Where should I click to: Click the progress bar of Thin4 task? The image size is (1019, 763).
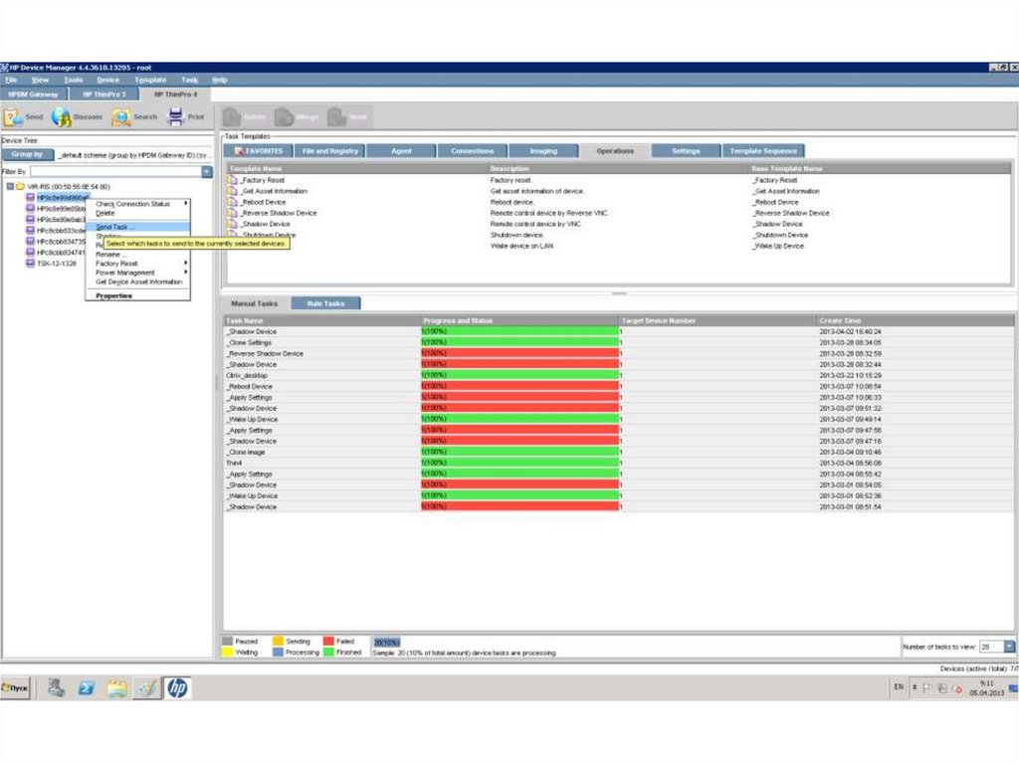pos(519,463)
